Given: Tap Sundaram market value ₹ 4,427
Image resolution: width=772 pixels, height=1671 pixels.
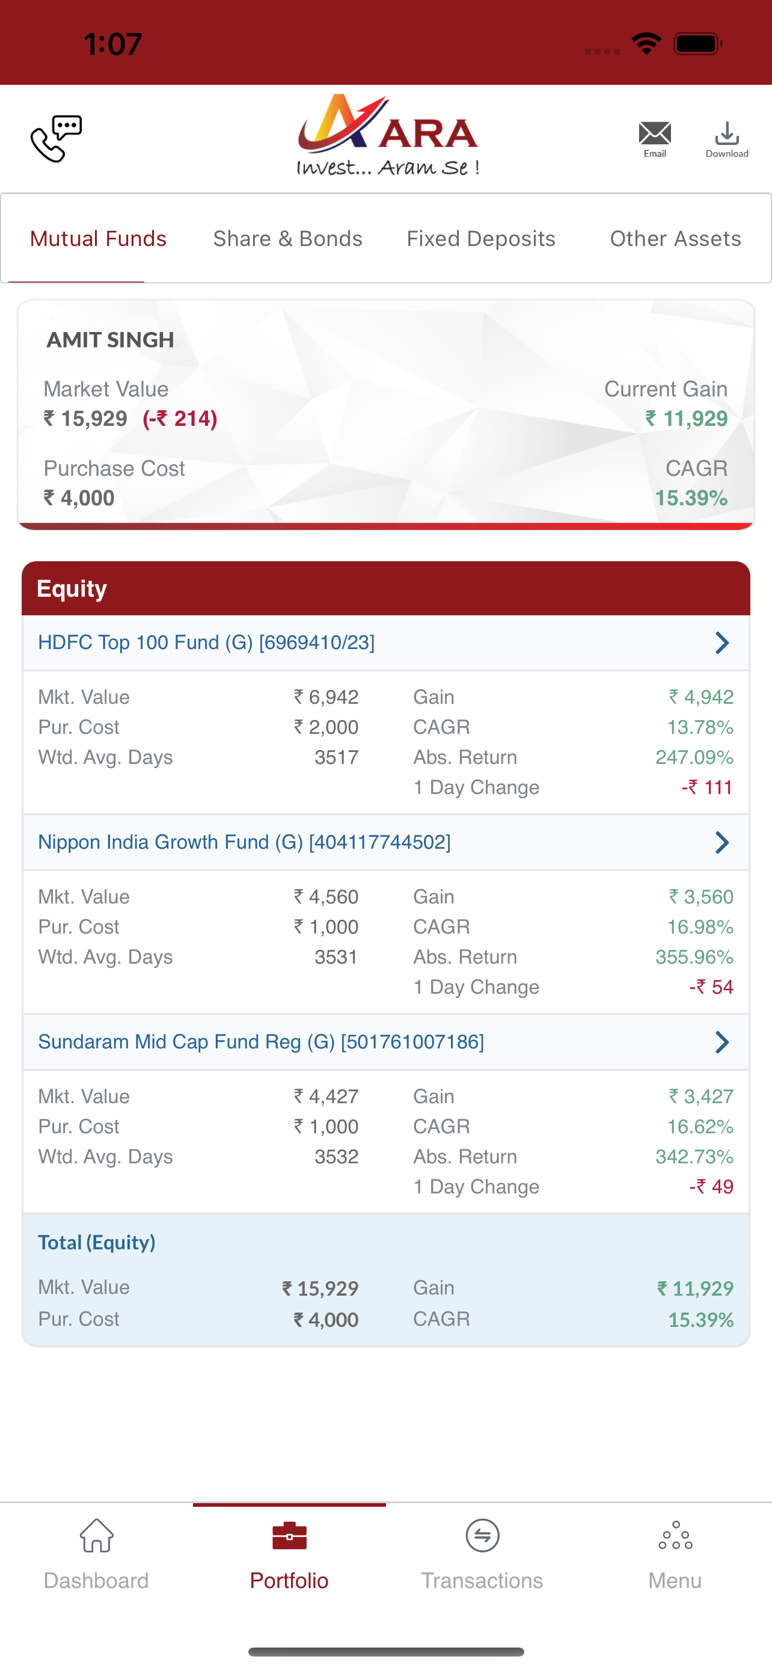Looking at the screenshot, I should tap(326, 1097).
